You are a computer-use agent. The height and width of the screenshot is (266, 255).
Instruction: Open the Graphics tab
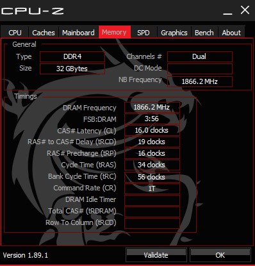174,33
